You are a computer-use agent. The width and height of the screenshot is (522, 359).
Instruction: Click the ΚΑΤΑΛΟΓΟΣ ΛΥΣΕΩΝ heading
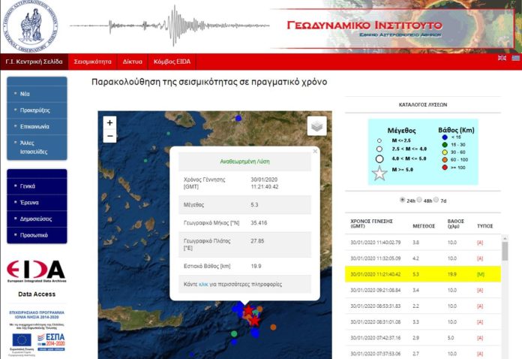[x=423, y=104]
